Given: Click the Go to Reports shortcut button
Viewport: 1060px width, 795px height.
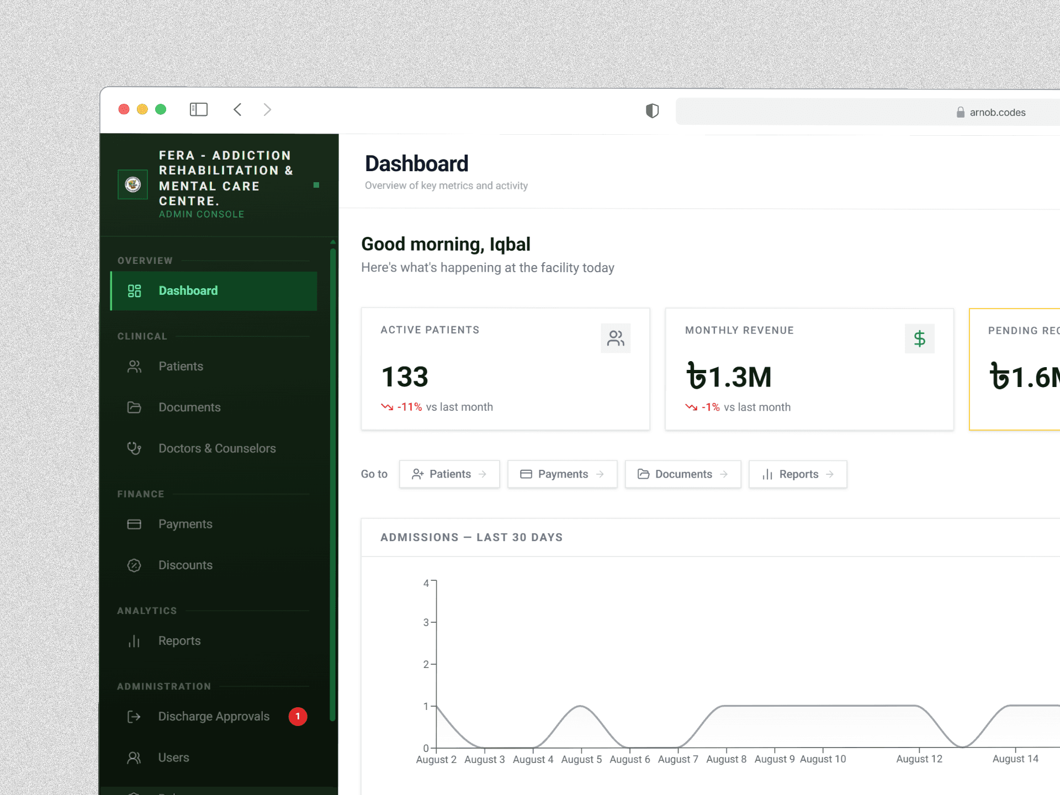Looking at the screenshot, I should coord(798,474).
